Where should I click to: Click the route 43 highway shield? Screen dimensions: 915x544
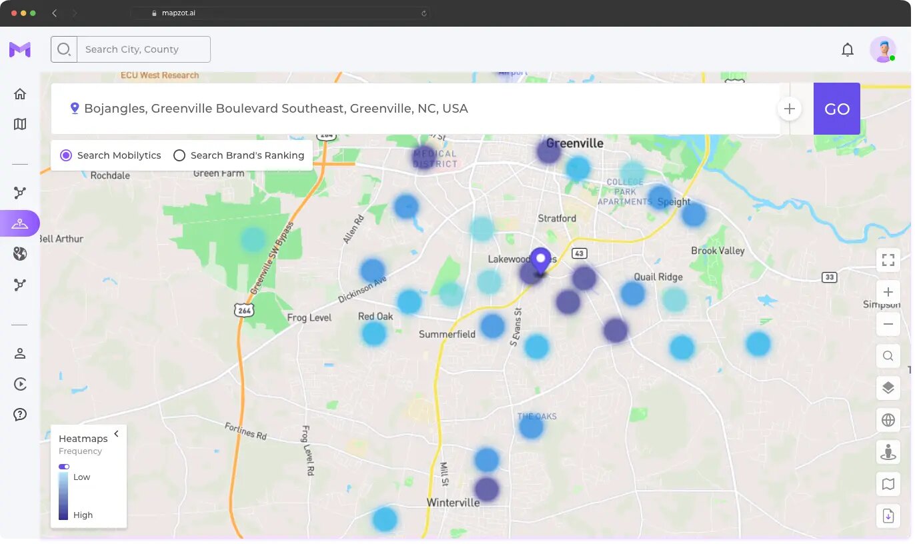[x=580, y=253]
